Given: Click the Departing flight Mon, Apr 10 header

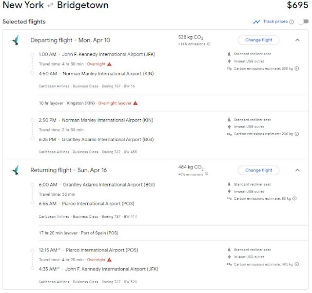Looking at the screenshot, I should coord(70,40).
